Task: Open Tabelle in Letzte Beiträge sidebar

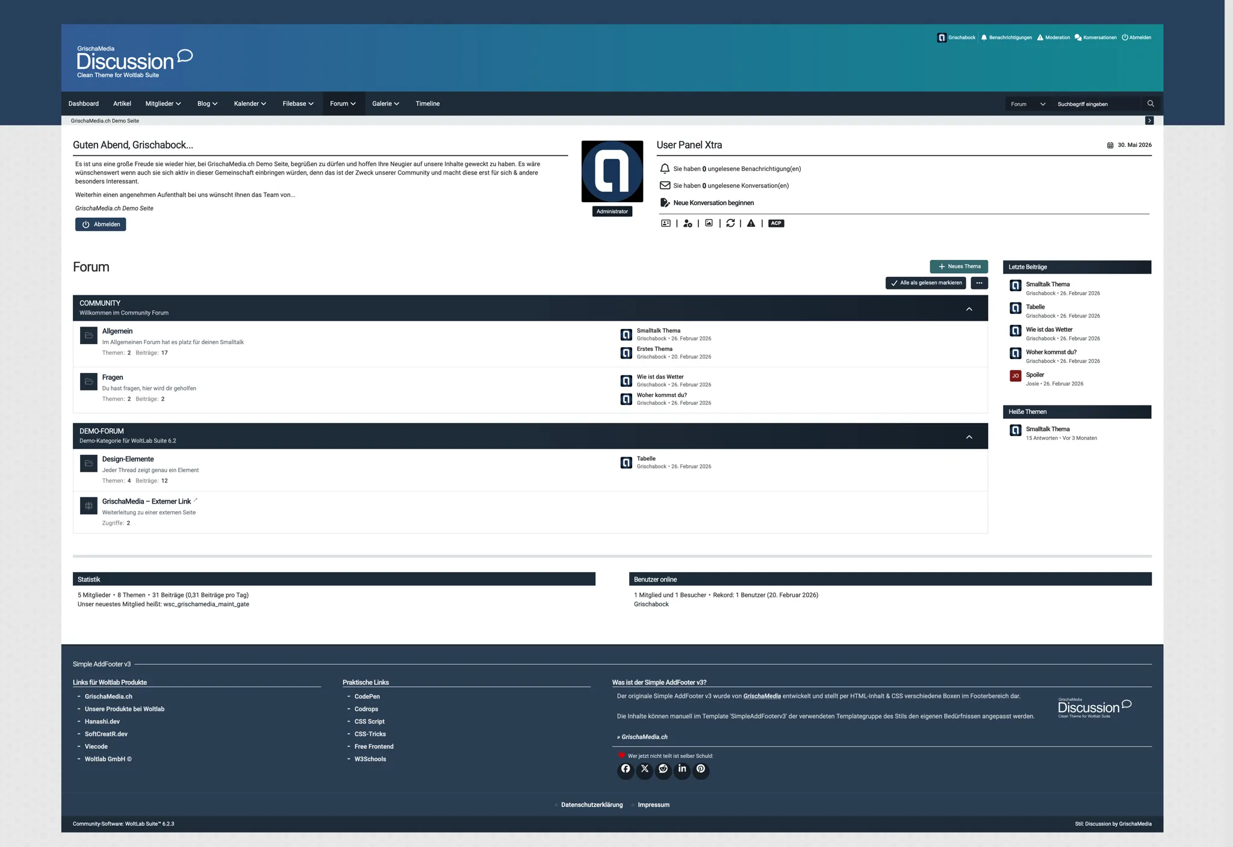Action: point(1035,307)
